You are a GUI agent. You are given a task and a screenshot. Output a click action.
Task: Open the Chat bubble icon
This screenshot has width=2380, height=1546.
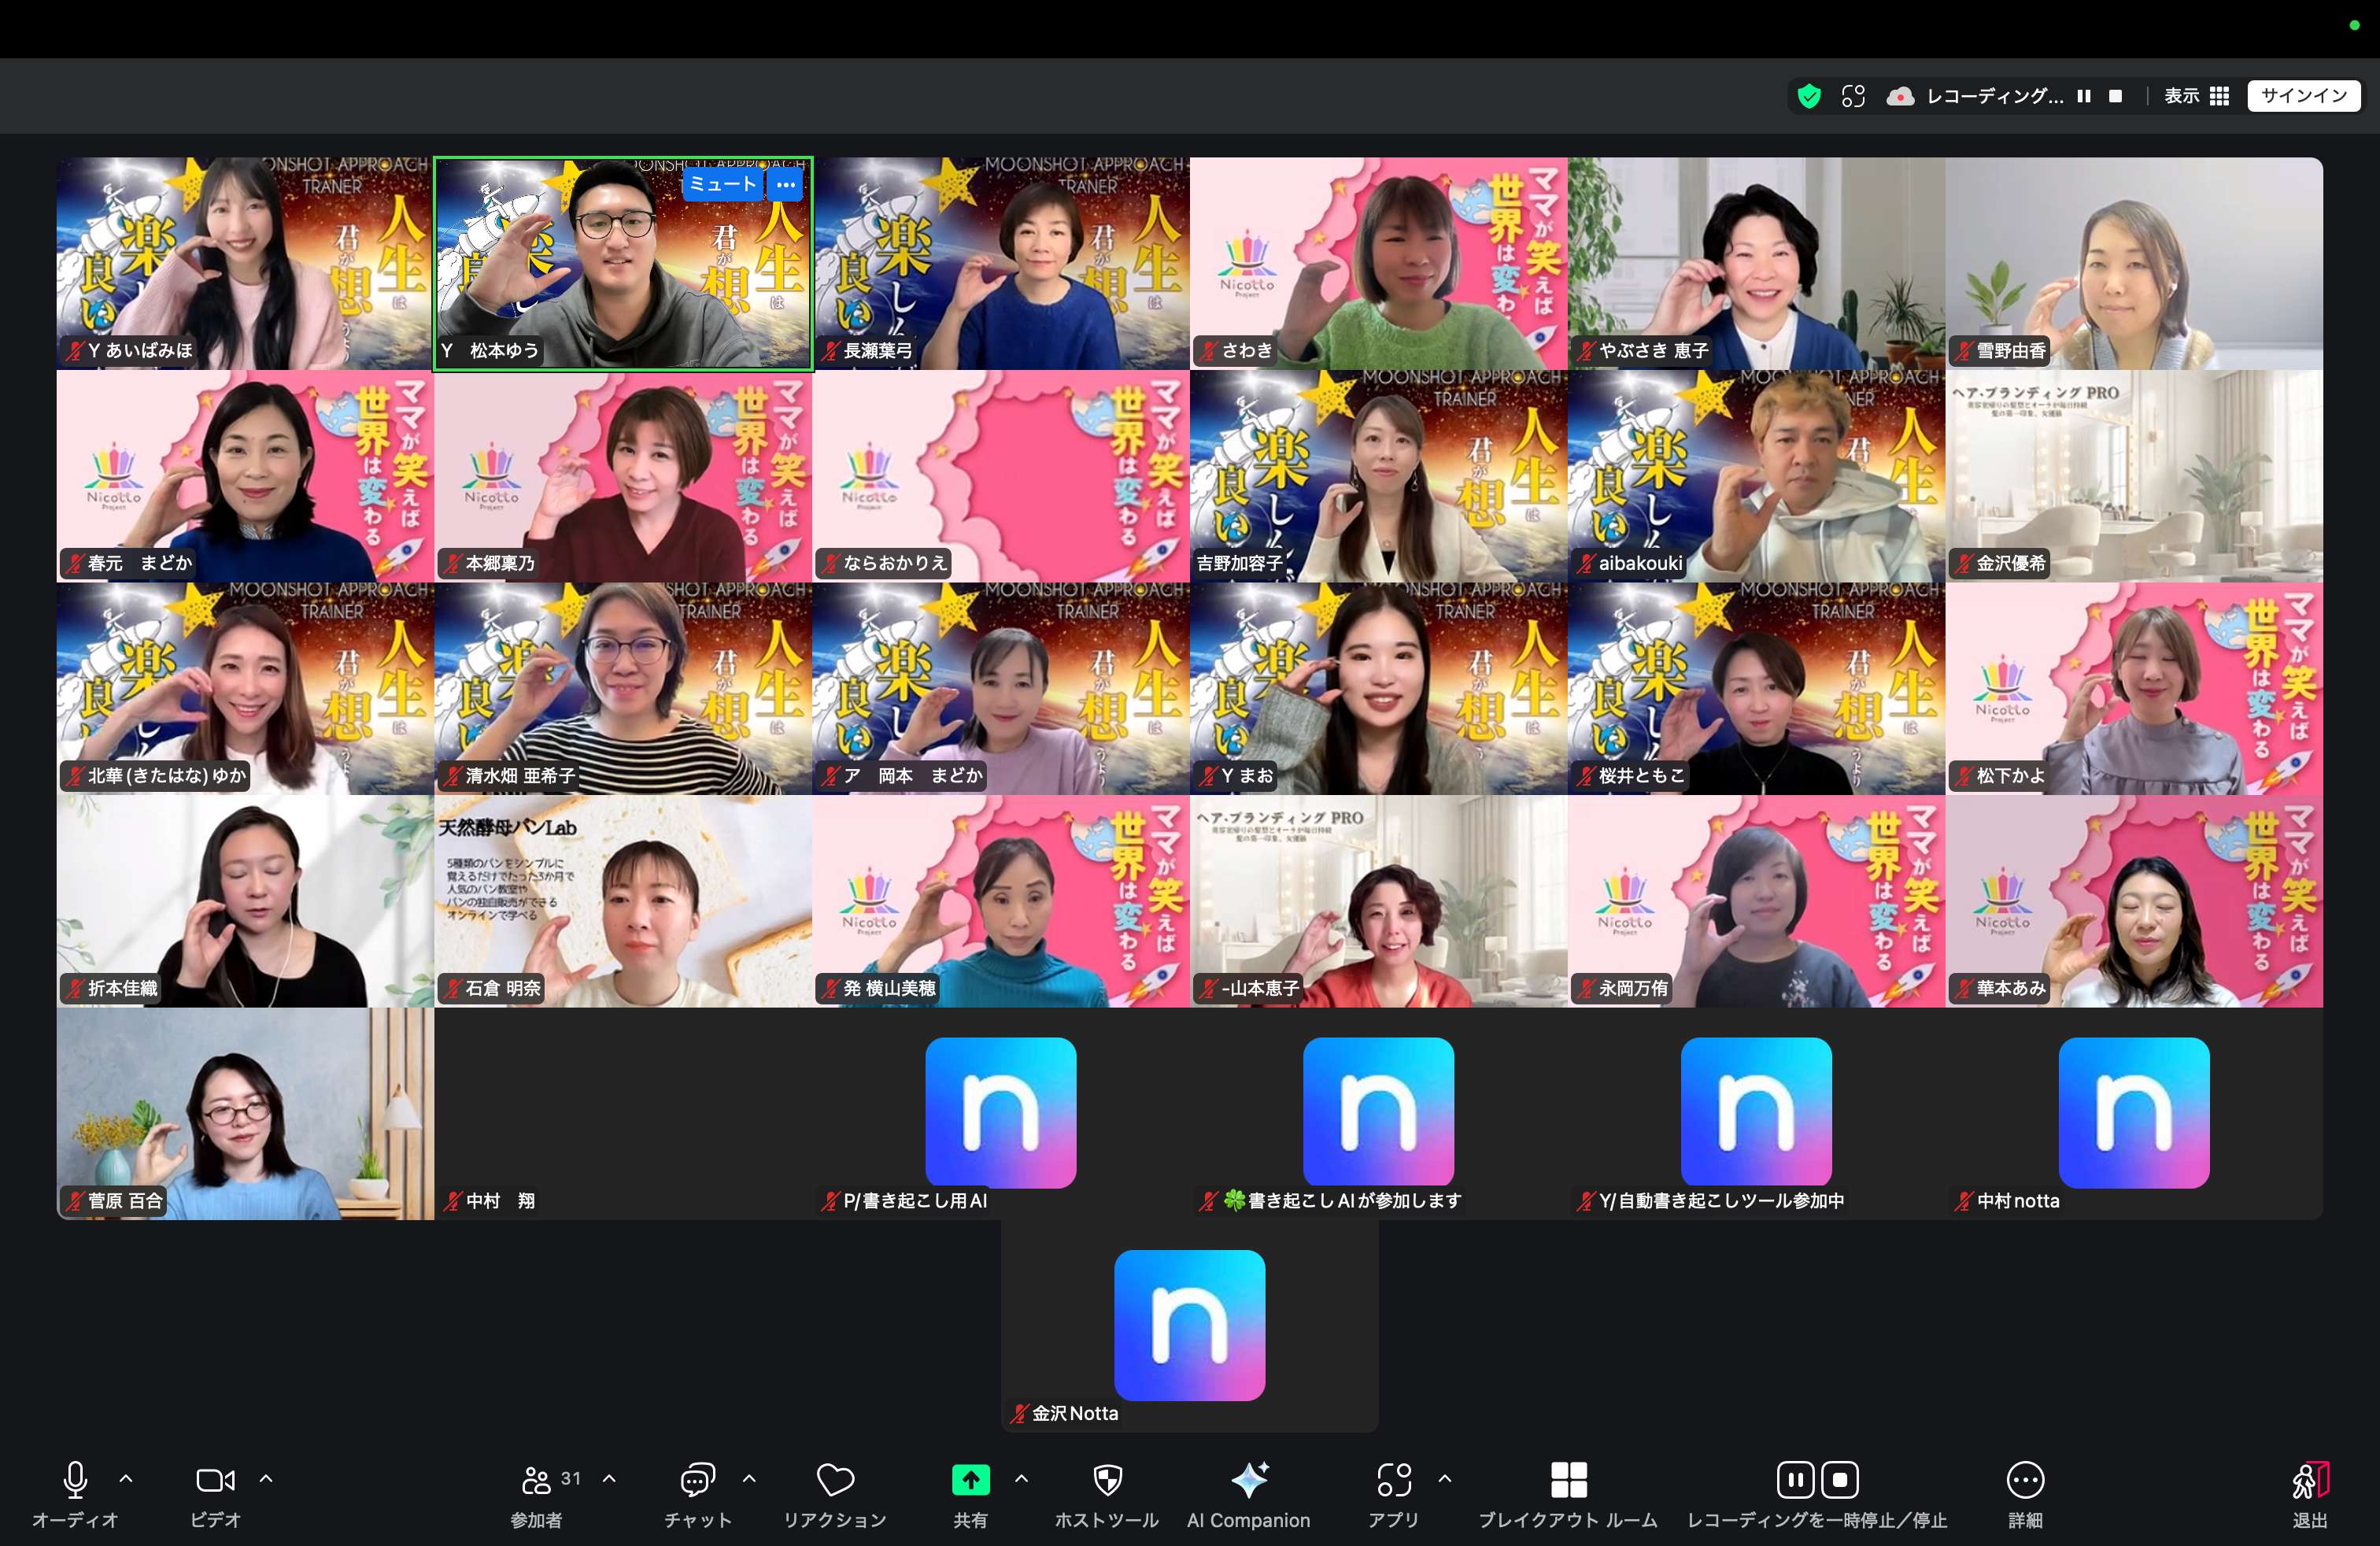(x=697, y=1480)
